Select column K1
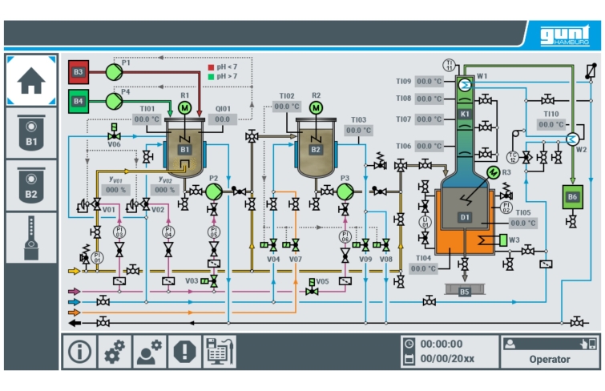605x391 pixels. [465, 114]
